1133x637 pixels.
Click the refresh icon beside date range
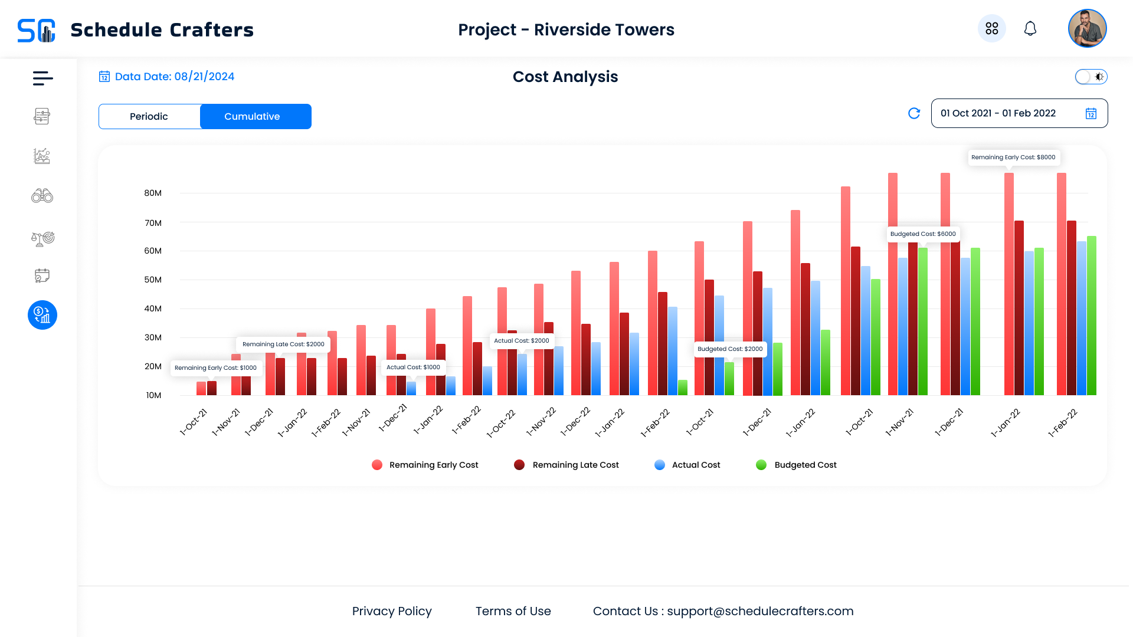point(914,113)
